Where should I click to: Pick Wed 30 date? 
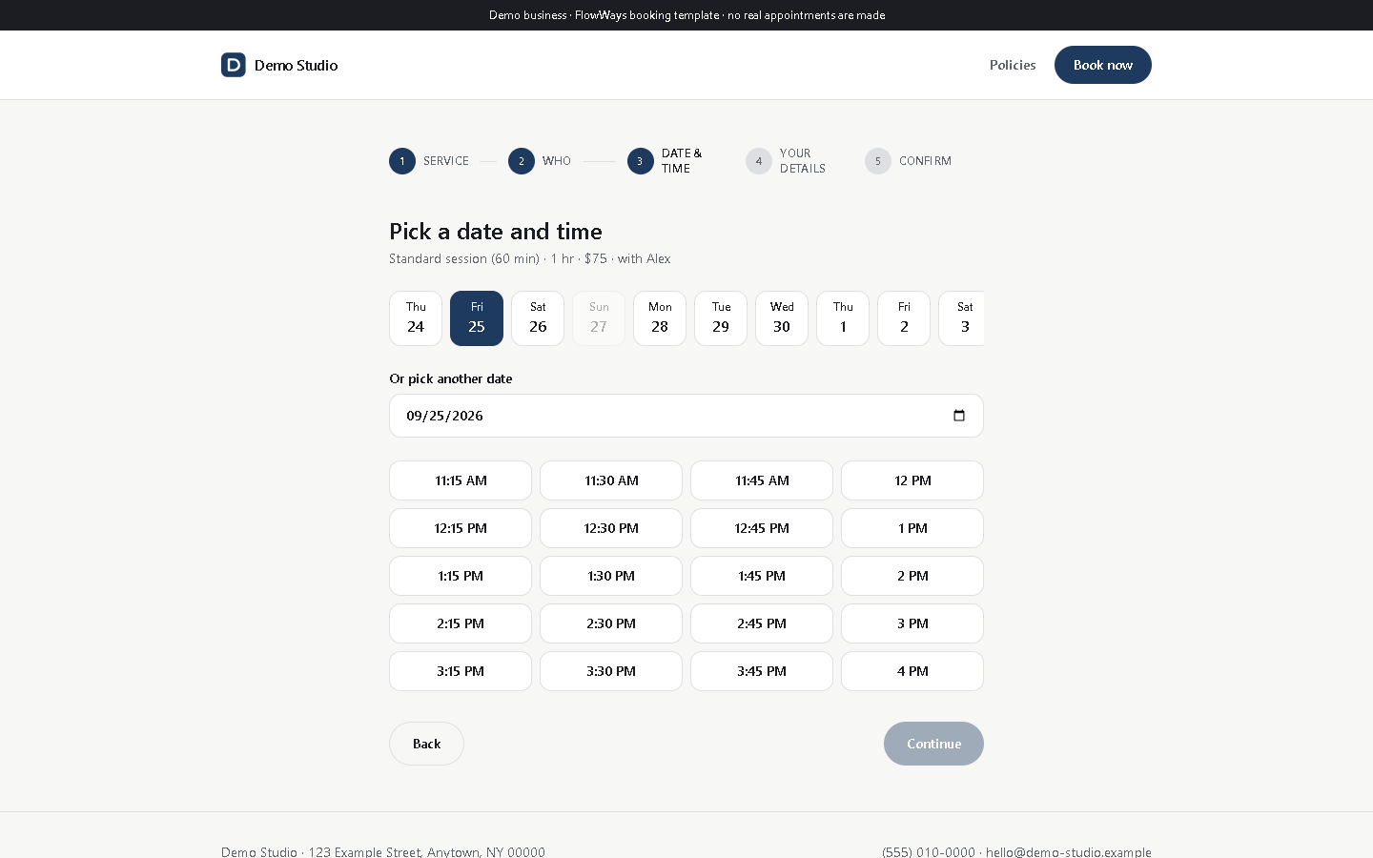pyautogui.click(x=782, y=318)
